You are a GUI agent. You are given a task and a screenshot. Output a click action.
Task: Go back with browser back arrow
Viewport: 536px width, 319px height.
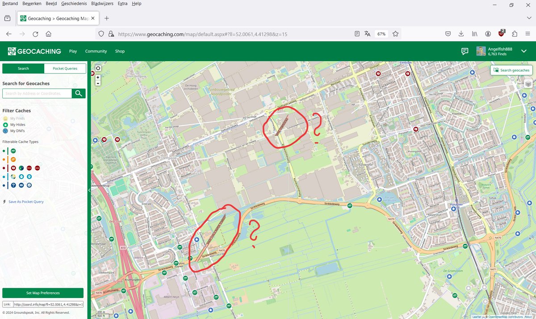pos(8,34)
